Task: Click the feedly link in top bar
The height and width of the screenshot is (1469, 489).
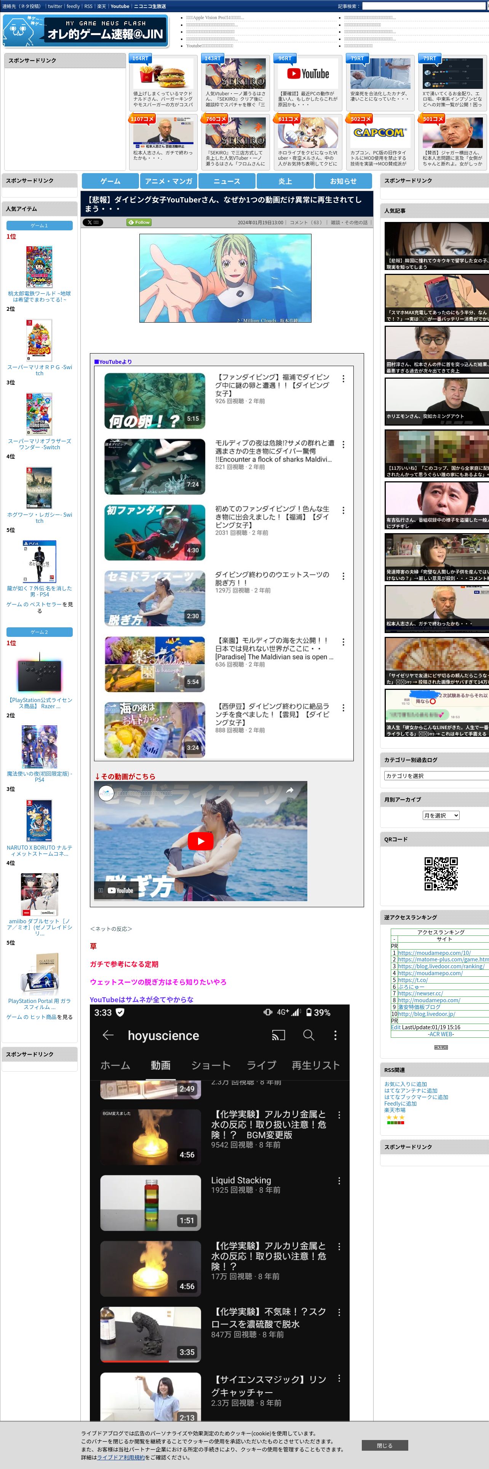Action: (73, 6)
